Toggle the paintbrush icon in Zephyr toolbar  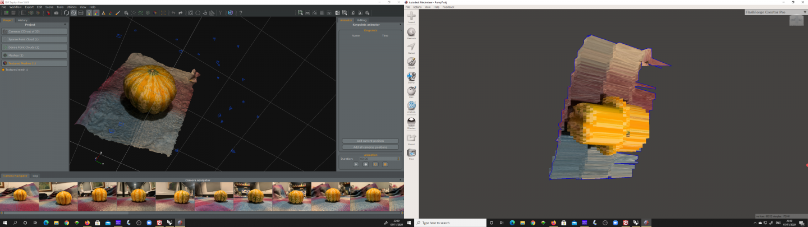tap(117, 13)
